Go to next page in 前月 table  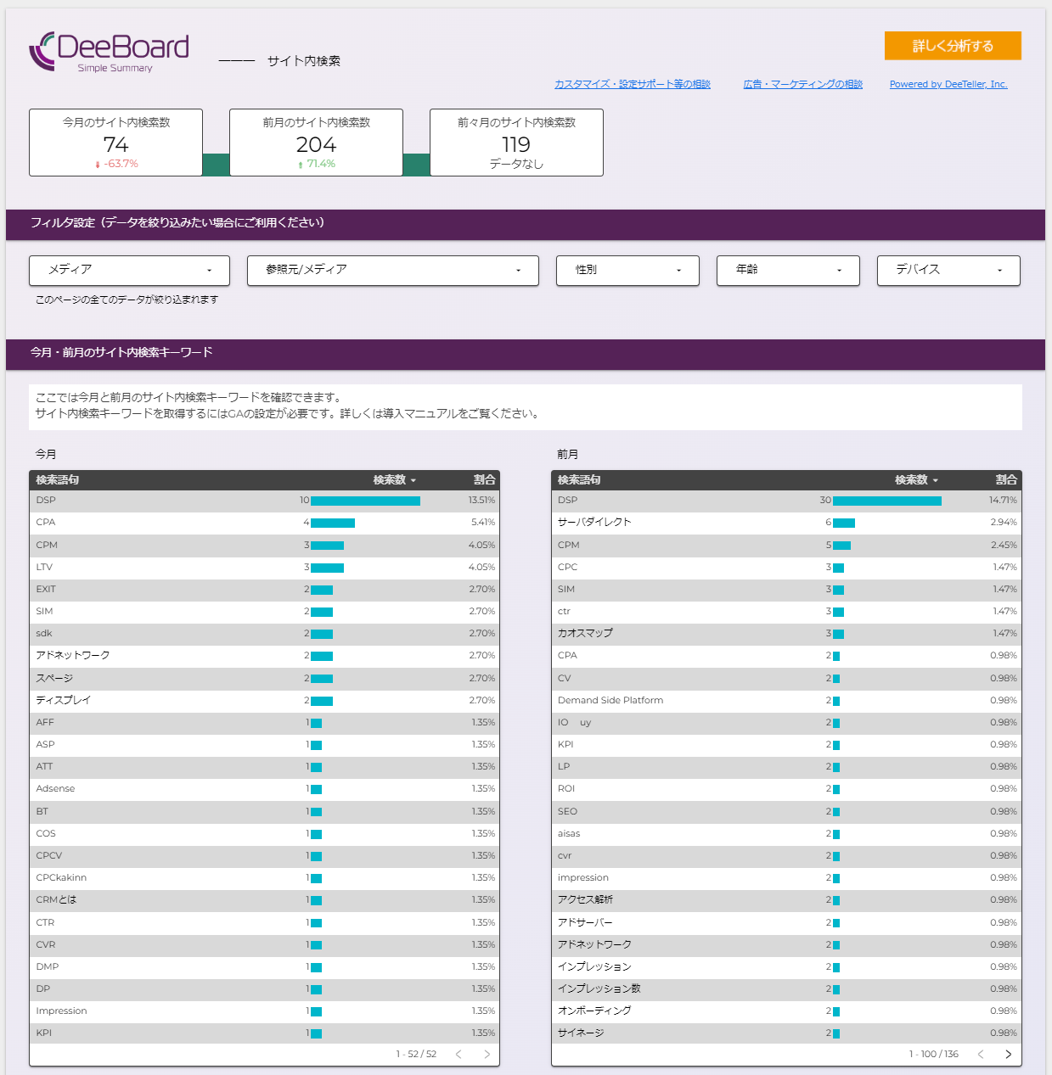[1008, 1054]
